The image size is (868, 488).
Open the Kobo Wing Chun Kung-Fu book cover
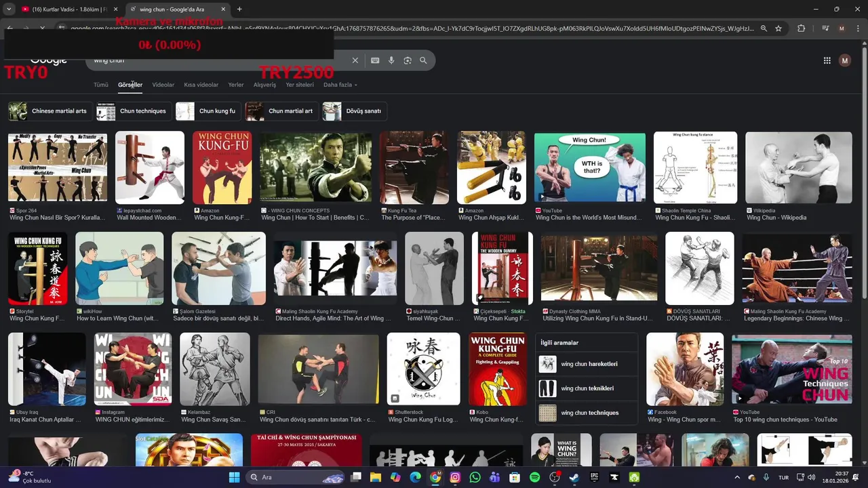(x=498, y=369)
